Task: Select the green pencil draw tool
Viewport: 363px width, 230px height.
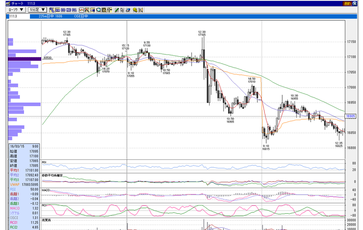Action: pyautogui.click(x=117, y=10)
